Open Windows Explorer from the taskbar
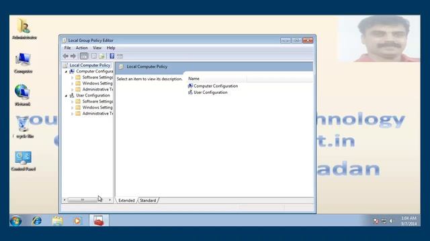Viewport: 430px width, 241px height. pyautogui.click(x=58, y=220)
